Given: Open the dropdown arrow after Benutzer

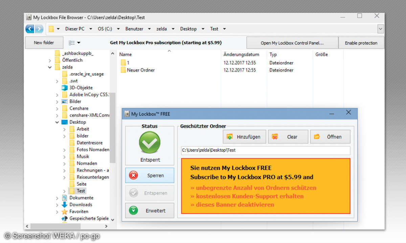Looking at the screenshot, I should pos(149,29).
